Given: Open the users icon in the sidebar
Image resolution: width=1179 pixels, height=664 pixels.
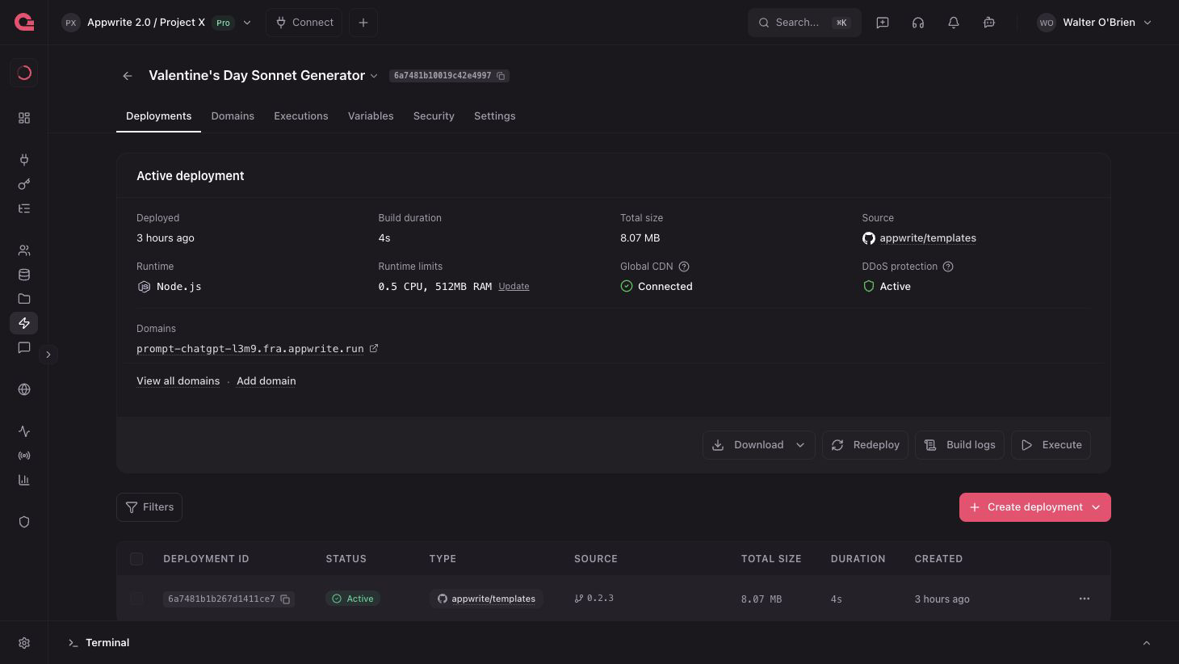Looking at the screenshot, I should tap(24, 250).
